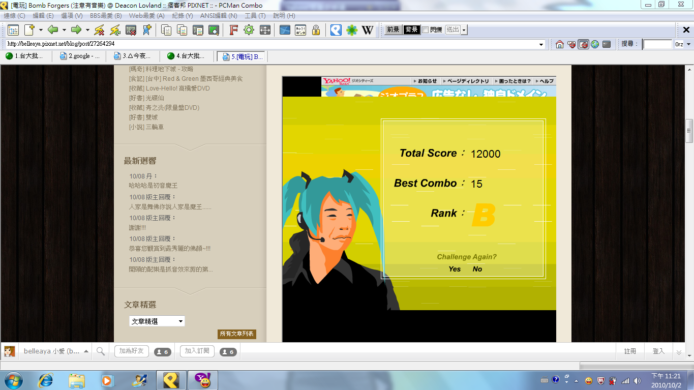Expand the belleaya 小愛 user menu
The image size is (694, 390).
pos(86,351)
